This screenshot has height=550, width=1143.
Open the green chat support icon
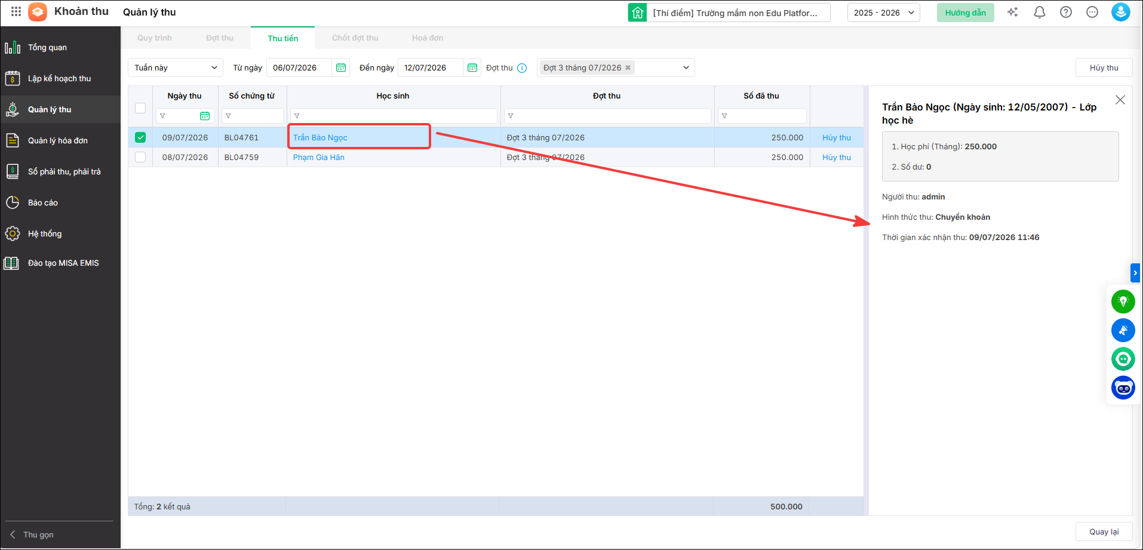1123,359
